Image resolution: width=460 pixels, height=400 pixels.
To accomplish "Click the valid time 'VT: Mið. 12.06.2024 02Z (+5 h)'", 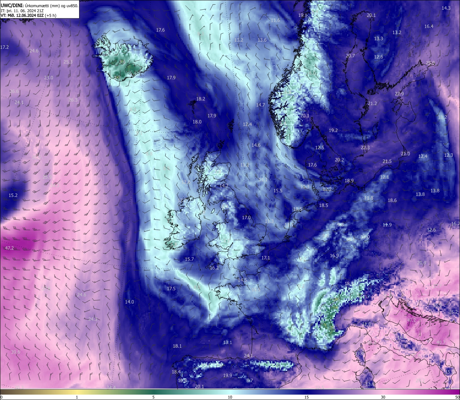I will pos(28,15).
